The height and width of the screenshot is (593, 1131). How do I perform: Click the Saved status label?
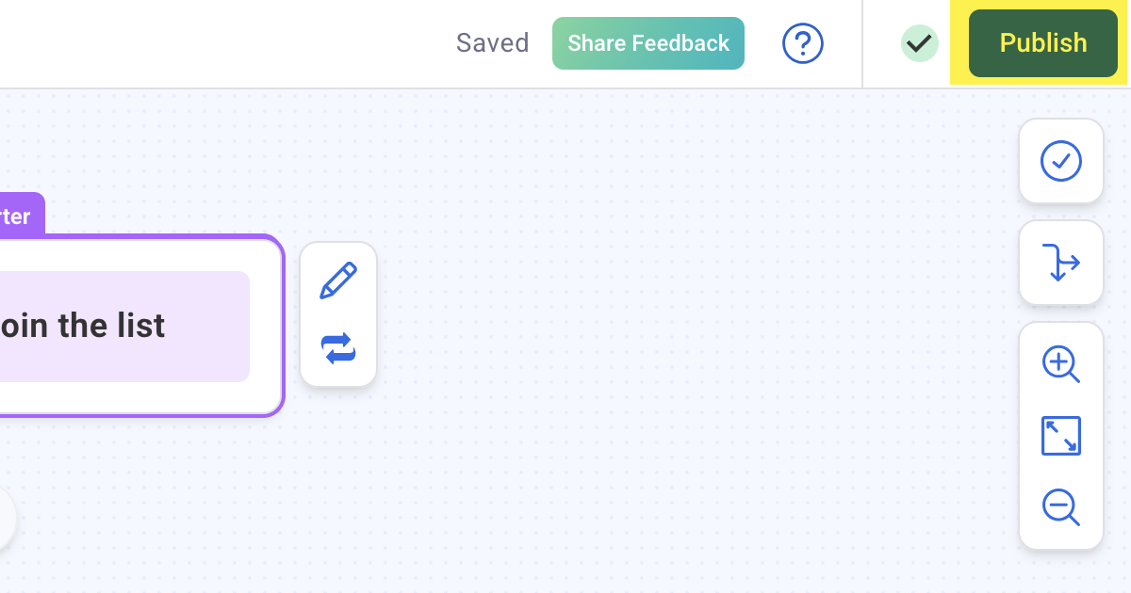492,43
